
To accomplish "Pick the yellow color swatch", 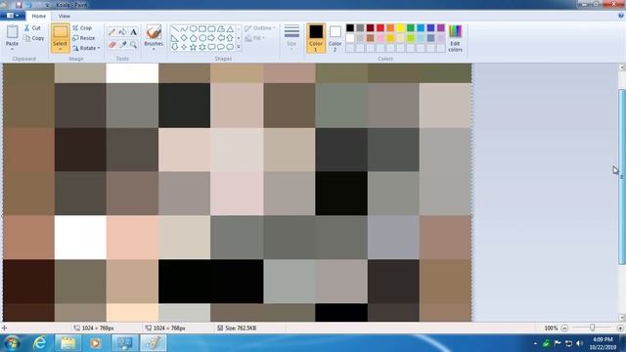I will pyautogui.click(x=400, y=27).
